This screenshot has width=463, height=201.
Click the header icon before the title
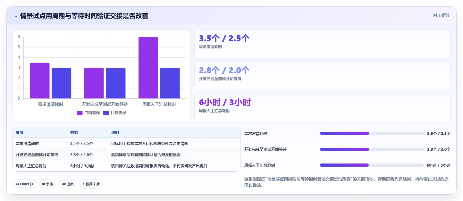click(x=15, y=16)
